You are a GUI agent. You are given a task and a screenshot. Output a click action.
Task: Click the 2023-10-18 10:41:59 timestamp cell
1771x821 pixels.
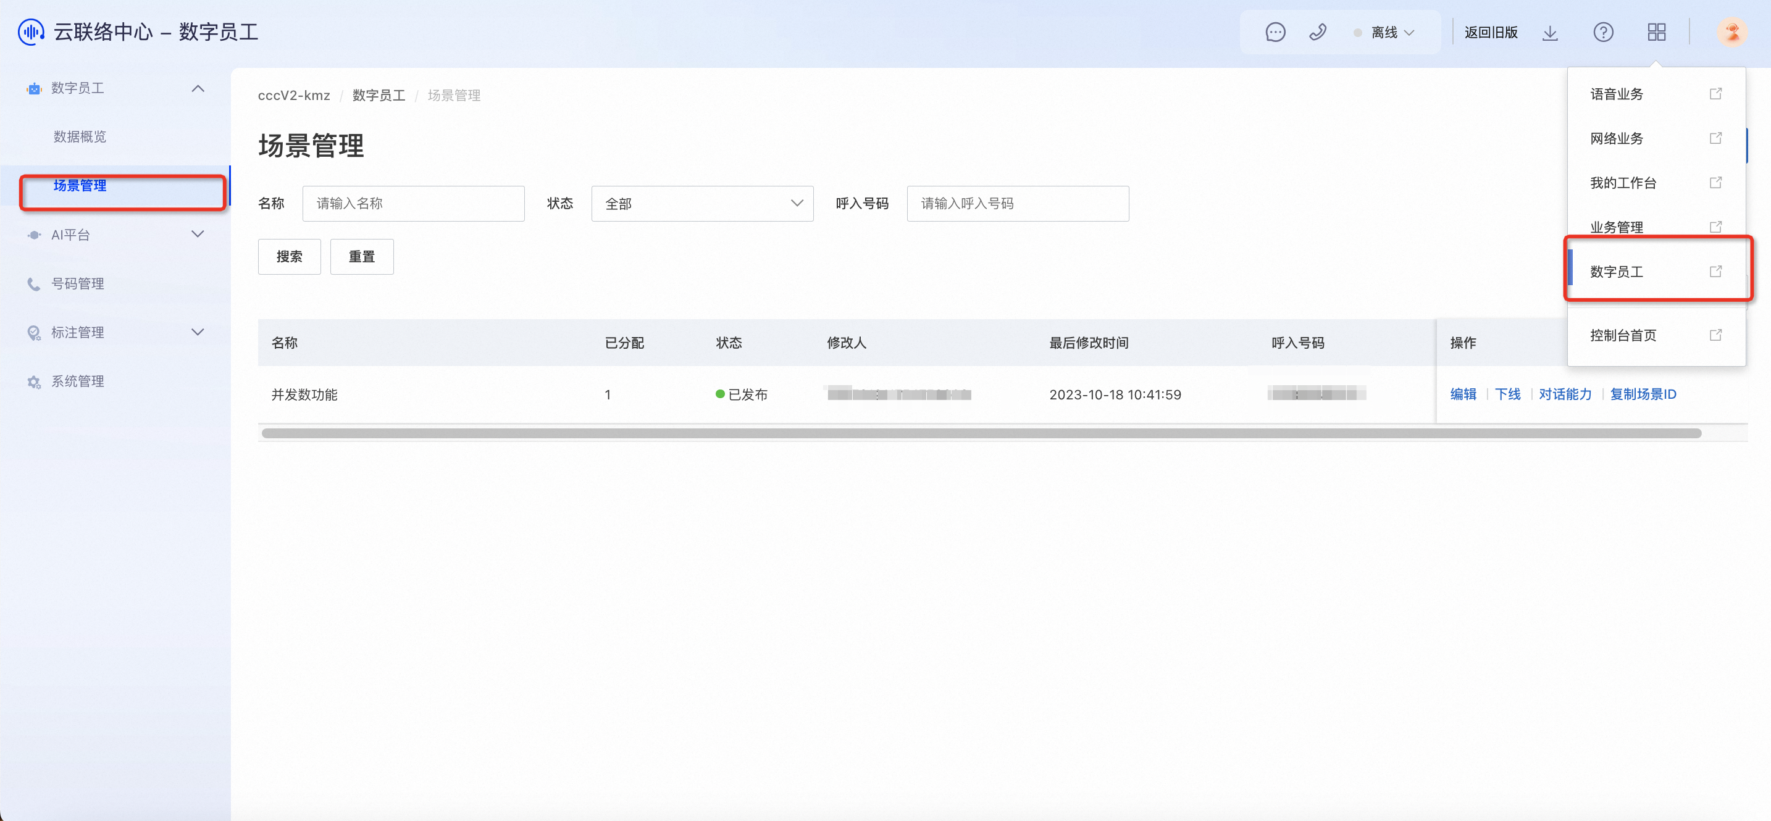pyautogui.click(x=1115, y=395)
